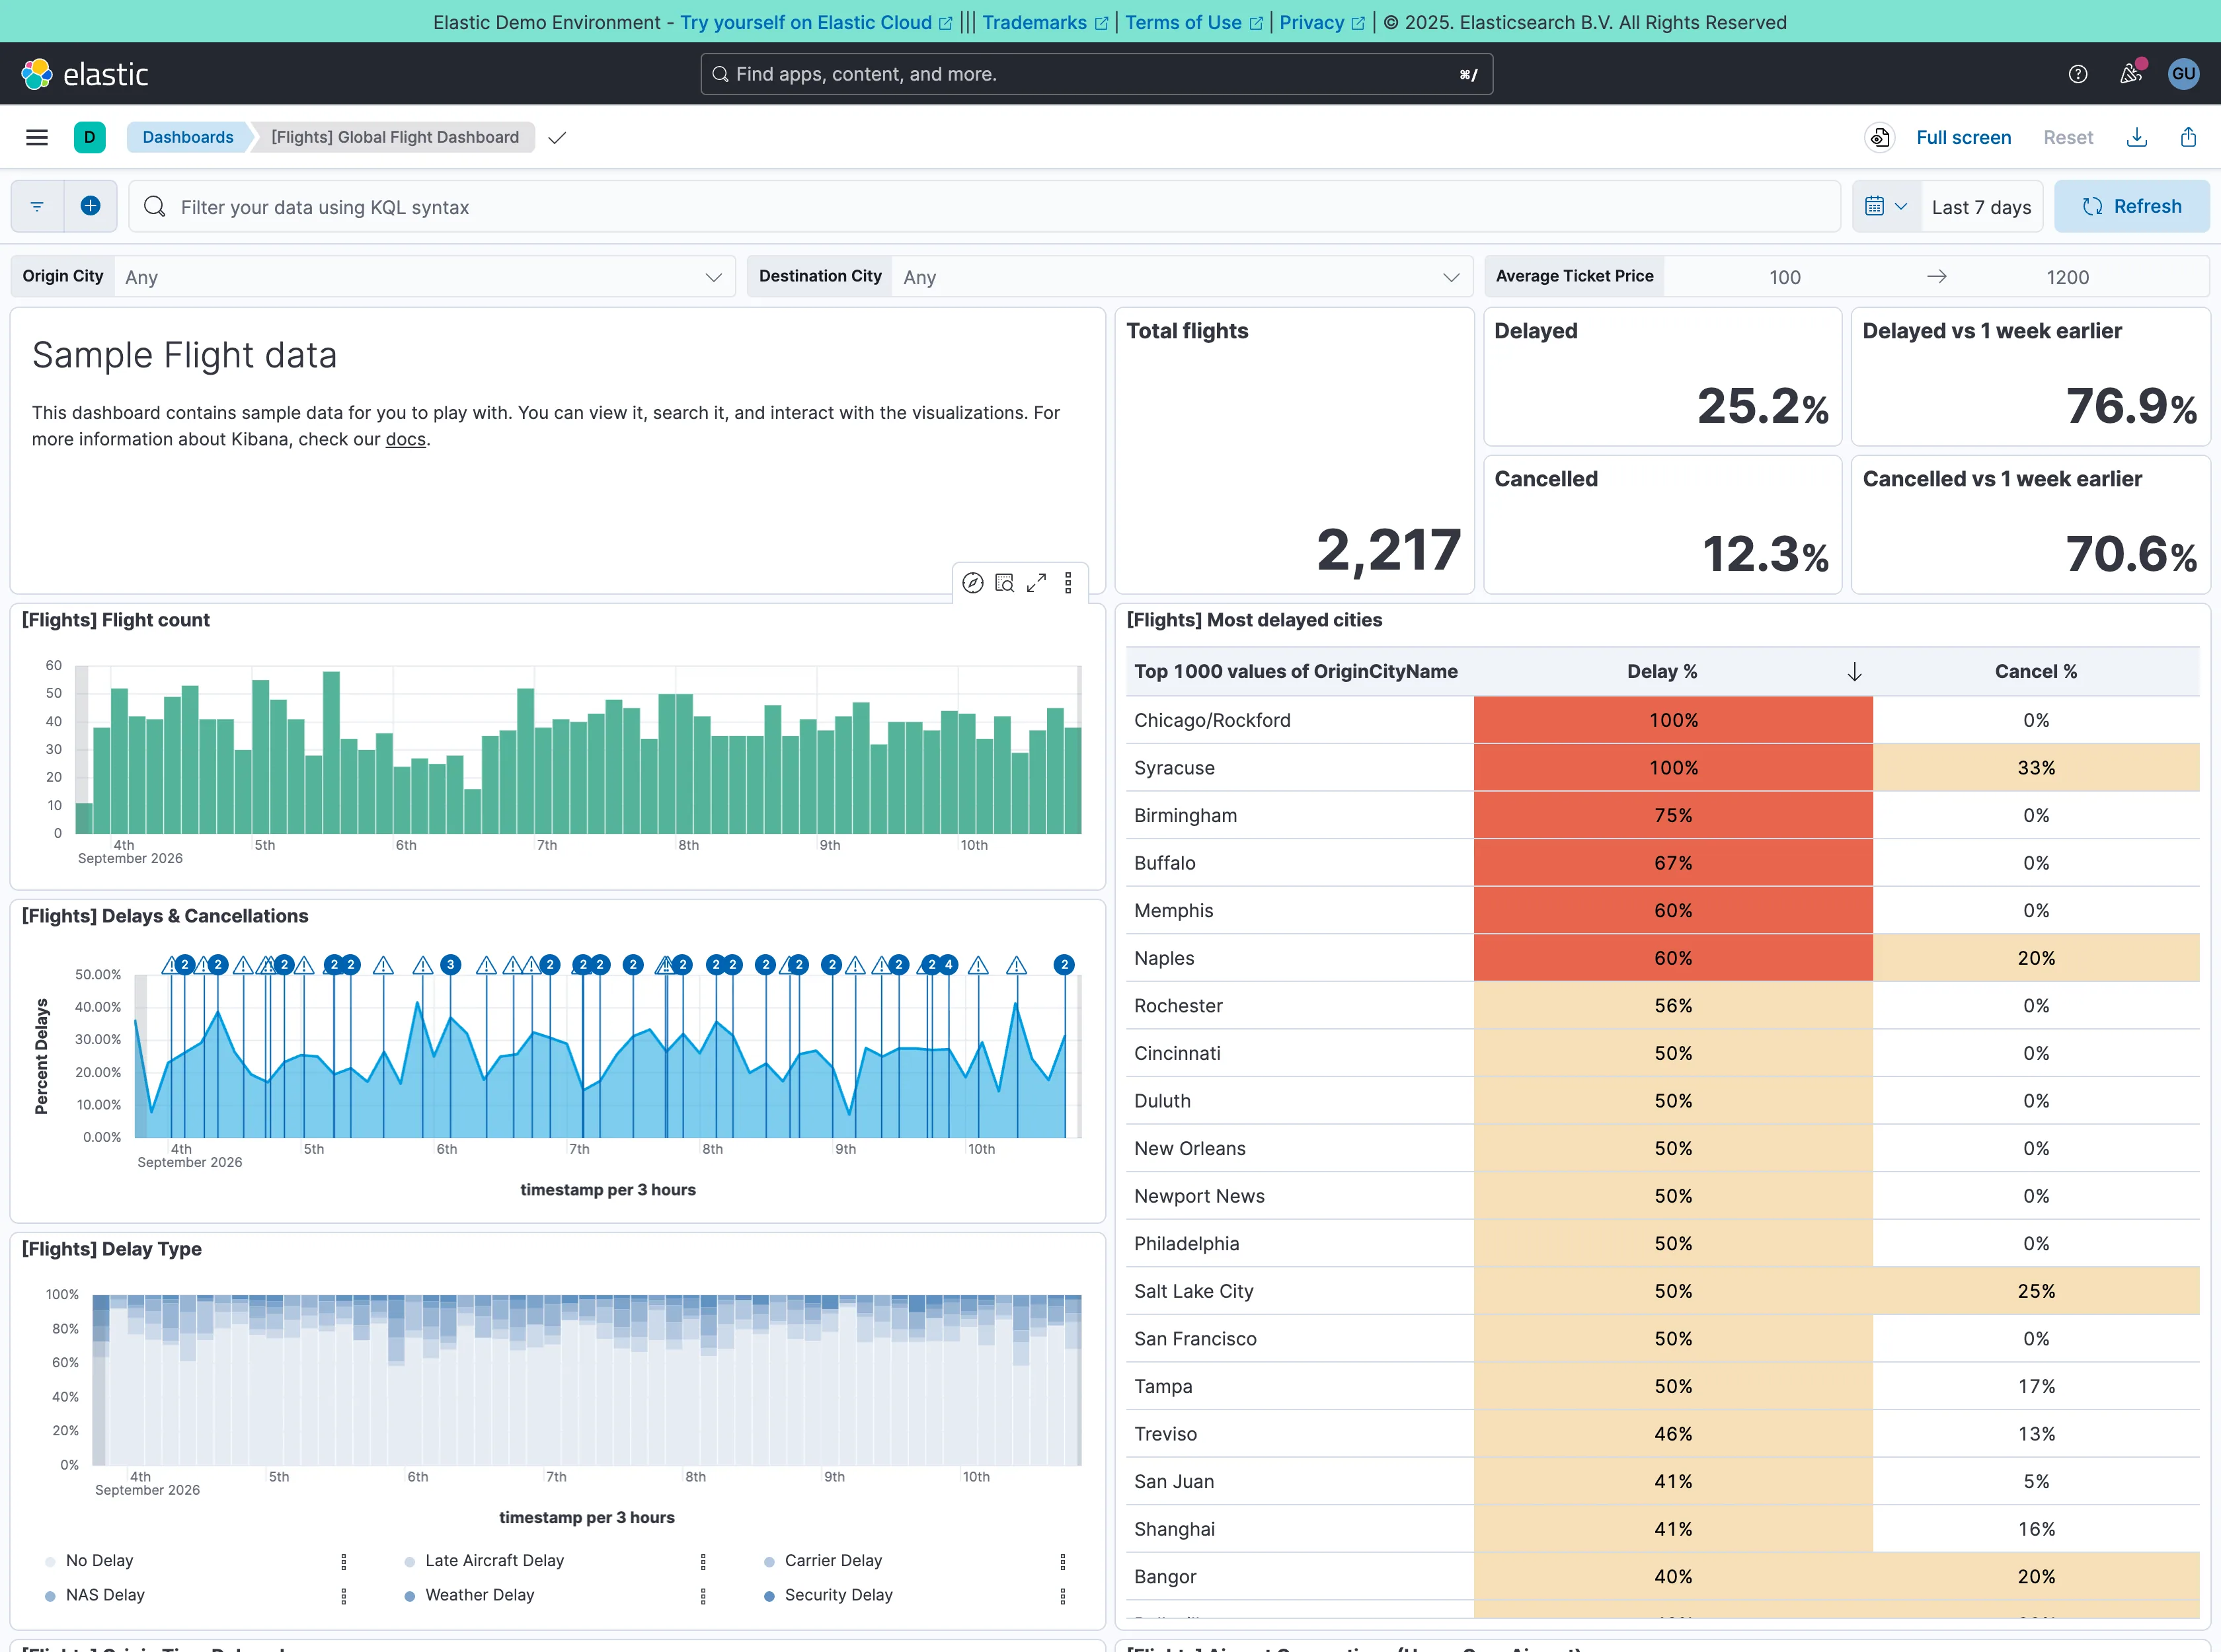This screenshot has height=1652, width=2221.
Task: Click the Late Aircraft Delay legend color dot
Action: pos(410,1562)
